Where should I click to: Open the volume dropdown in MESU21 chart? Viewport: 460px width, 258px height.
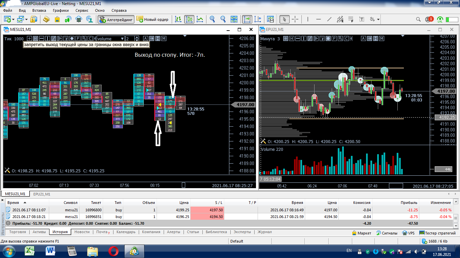[110, 39]
